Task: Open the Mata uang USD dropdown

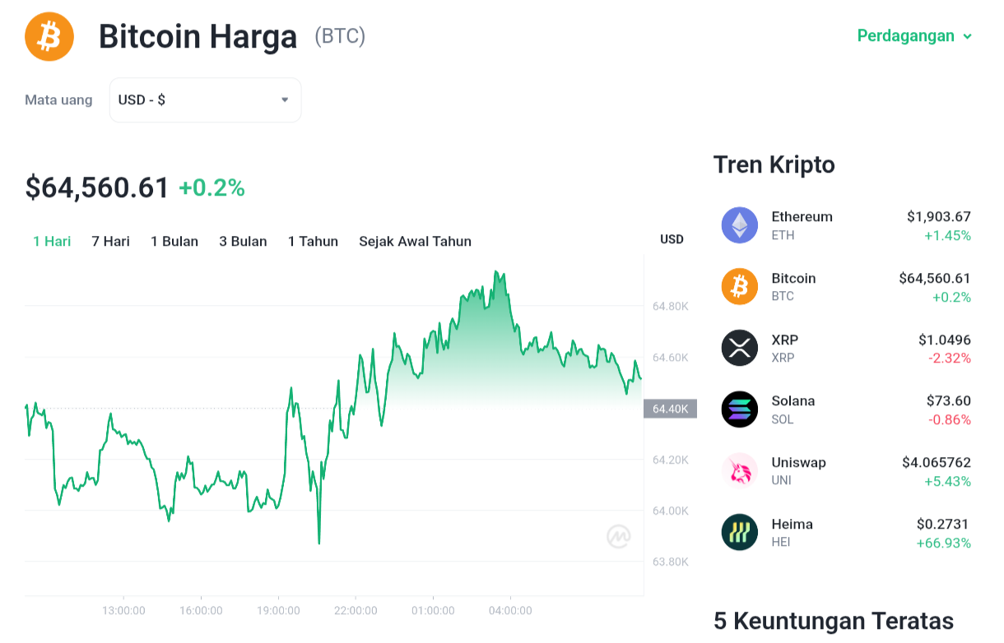Action: point(206,100)
